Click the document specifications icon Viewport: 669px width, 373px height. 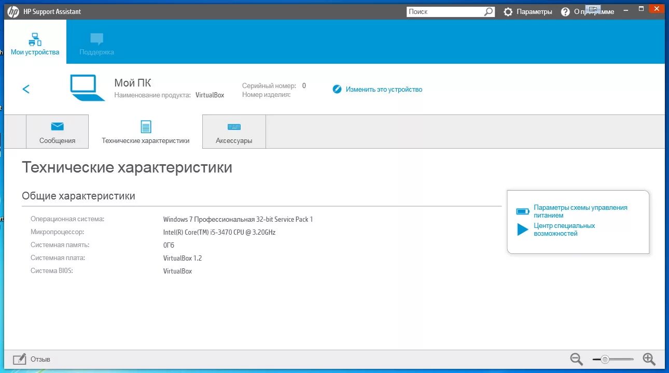[146, 126]
